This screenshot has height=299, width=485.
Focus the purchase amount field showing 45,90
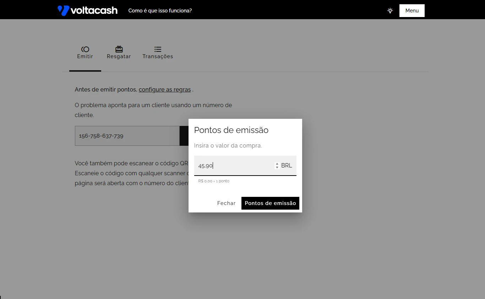click(234, 166)
